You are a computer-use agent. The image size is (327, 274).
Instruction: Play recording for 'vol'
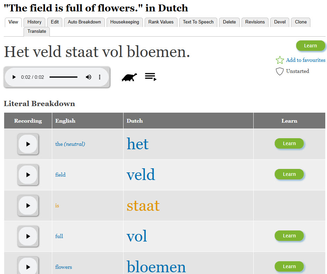28,236
